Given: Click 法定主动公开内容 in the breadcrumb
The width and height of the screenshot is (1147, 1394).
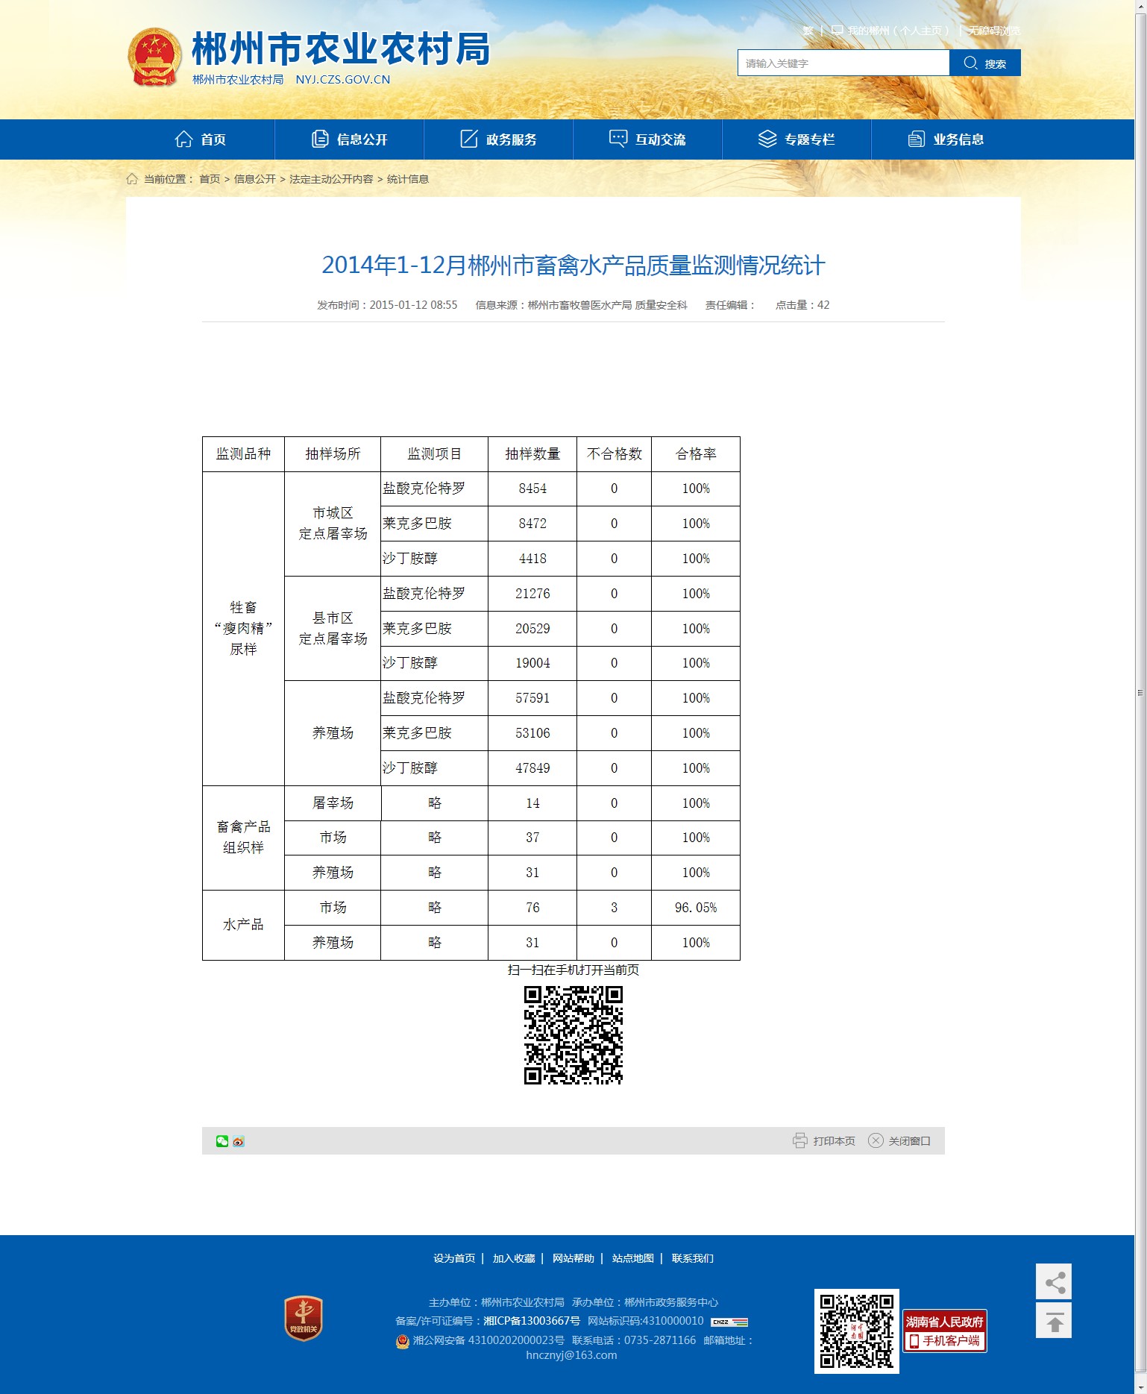Looking at the screenshot, I should pos(331,179).
